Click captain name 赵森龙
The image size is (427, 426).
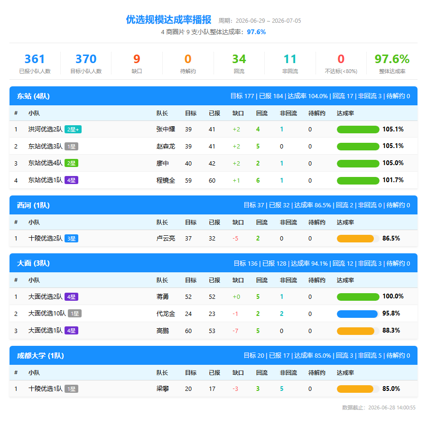[x=166, y=147]
